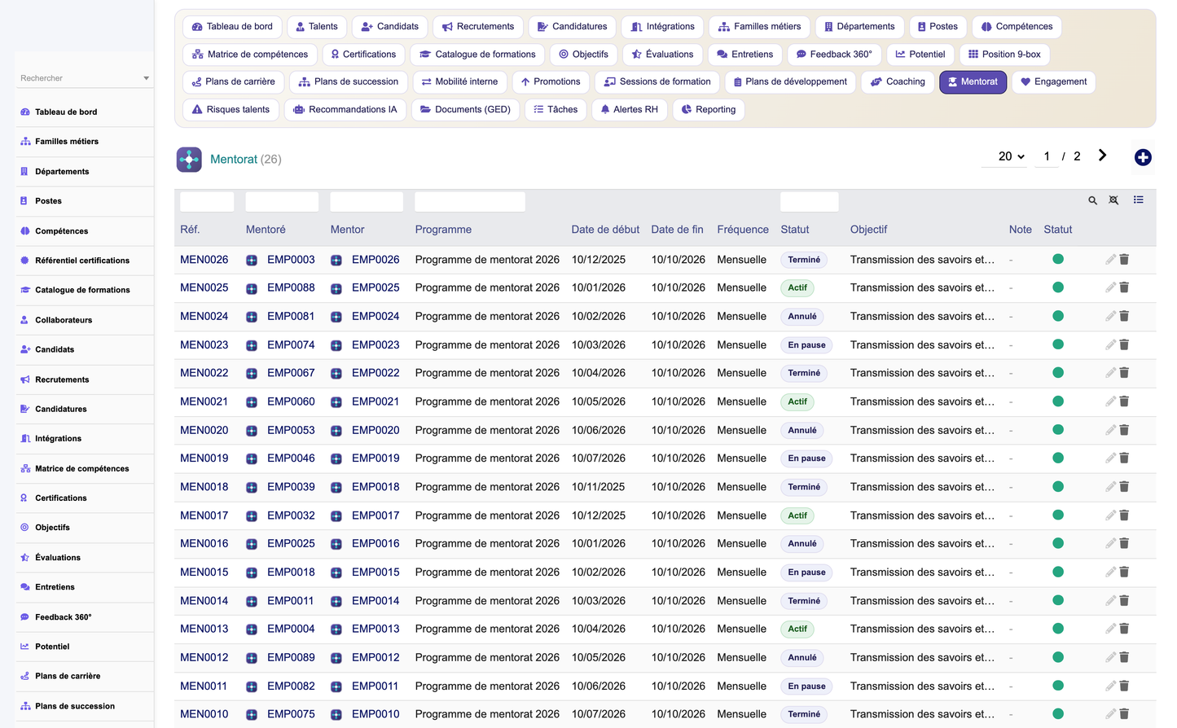Viewport: 1177px width, 728px height.
Task: Open the MEN0023 reference link
Action: coord(204,344)
